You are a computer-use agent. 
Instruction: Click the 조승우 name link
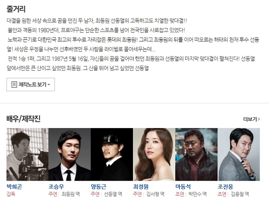pos(56,186)
